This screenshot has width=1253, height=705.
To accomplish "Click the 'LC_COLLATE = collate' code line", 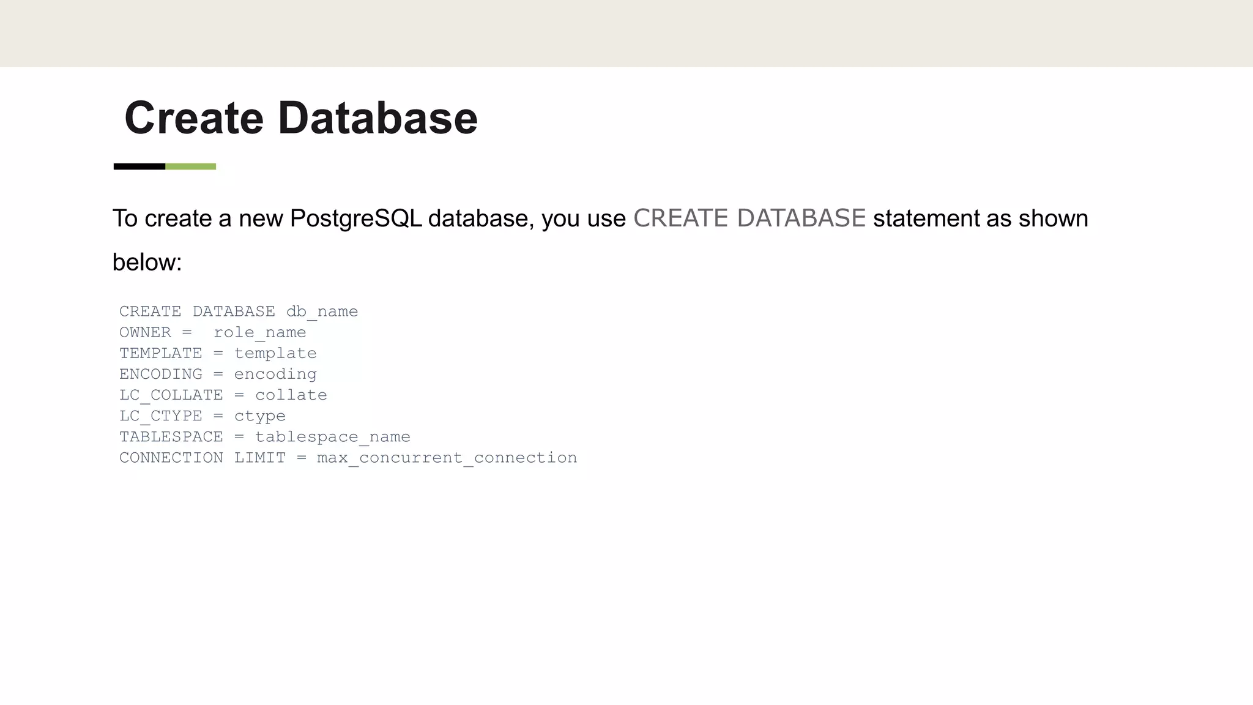I will pyautogui.click(x=223, y=395).
